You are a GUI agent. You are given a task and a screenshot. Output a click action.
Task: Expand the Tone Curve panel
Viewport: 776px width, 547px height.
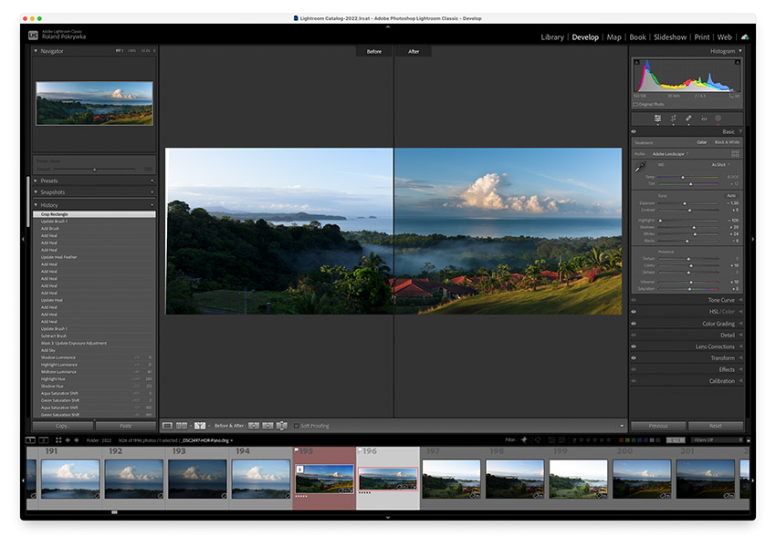720,300
